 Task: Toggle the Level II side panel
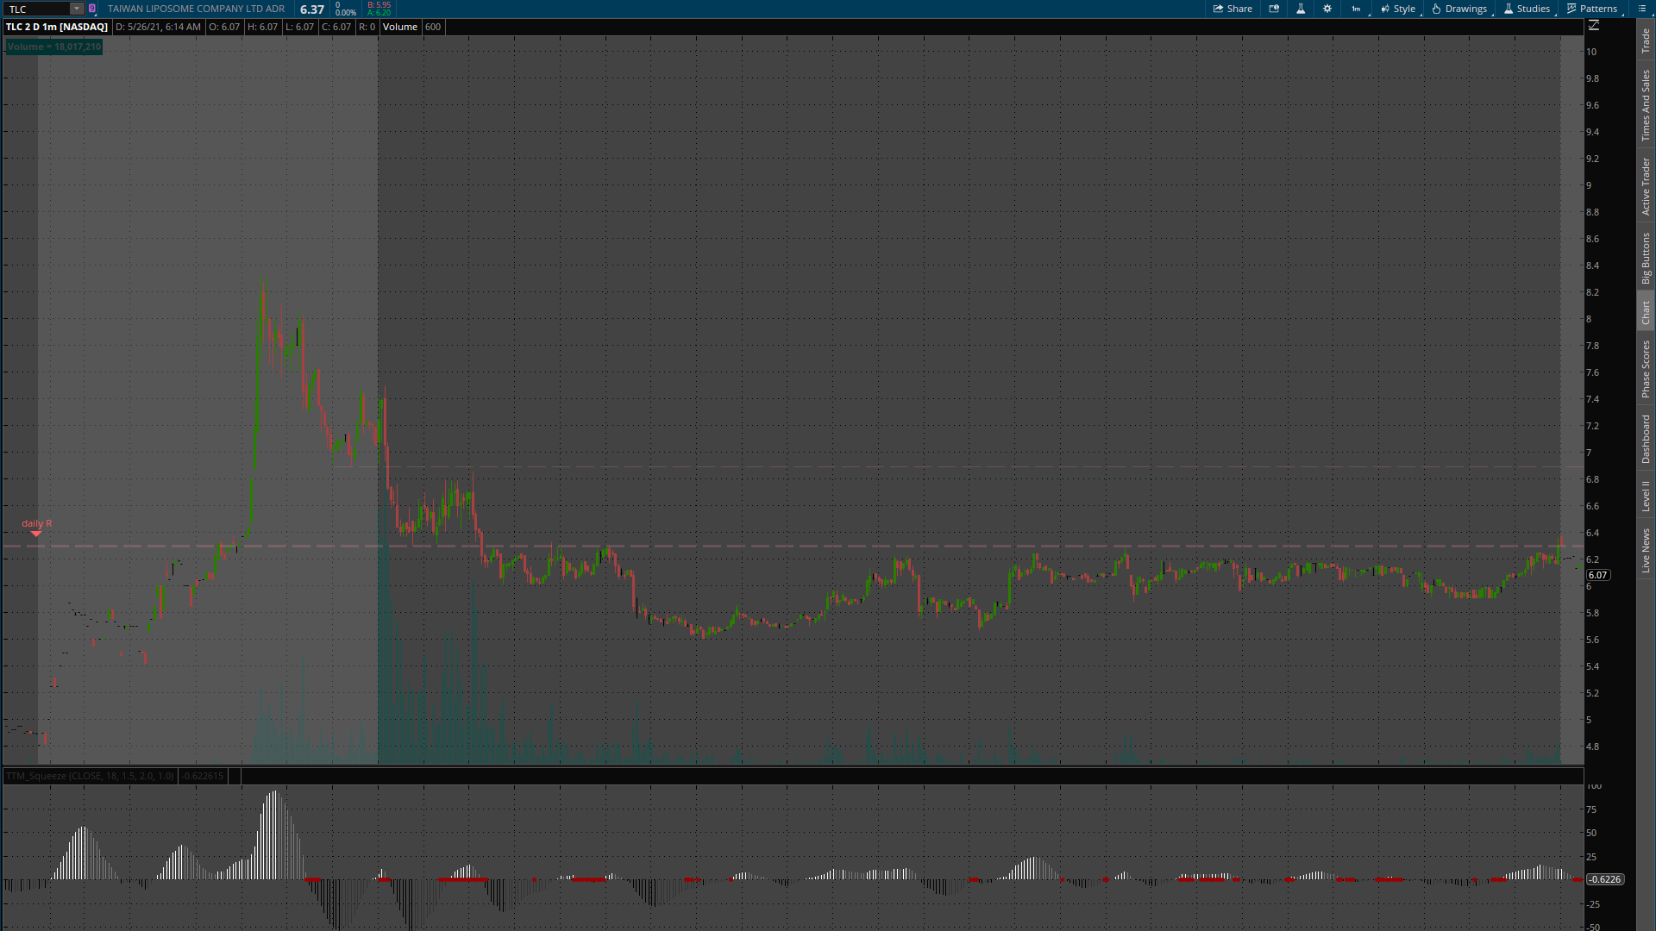pos(1646,496)
